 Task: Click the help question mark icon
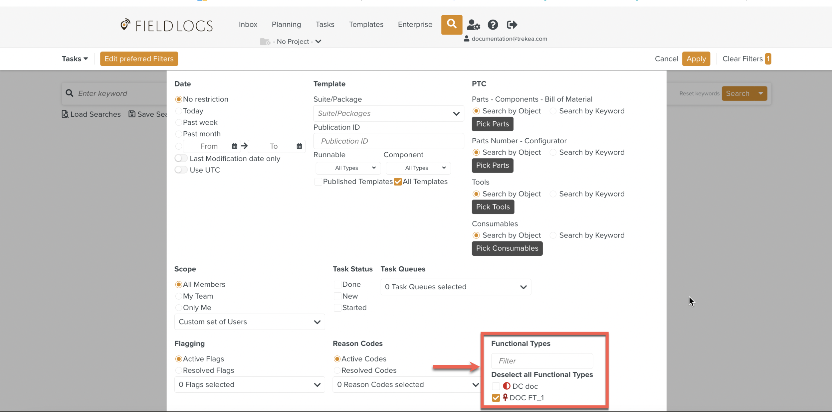(493, 25)
